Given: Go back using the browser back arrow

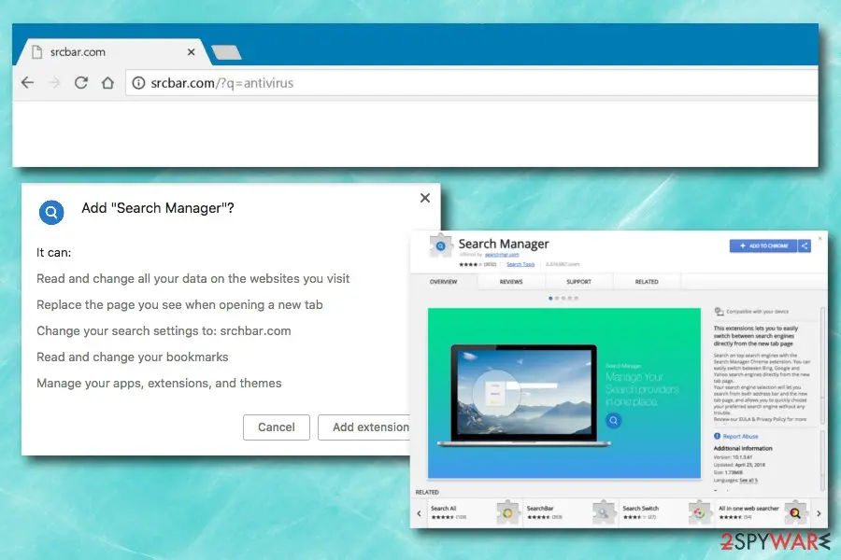Looking at the screenshot, I should pyautogui.click(x=27, y=82).
